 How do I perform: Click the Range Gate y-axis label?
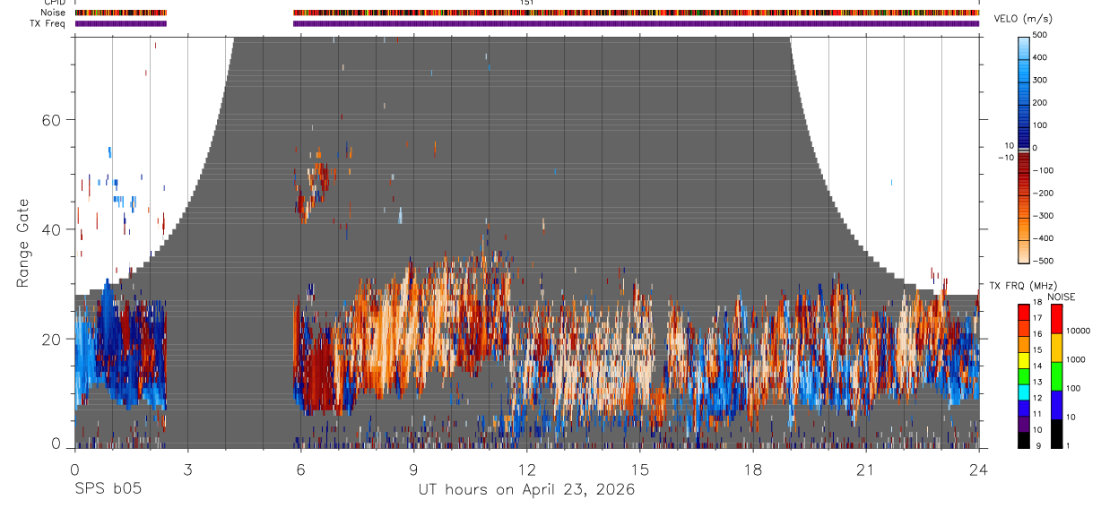(x=22, y=243)
